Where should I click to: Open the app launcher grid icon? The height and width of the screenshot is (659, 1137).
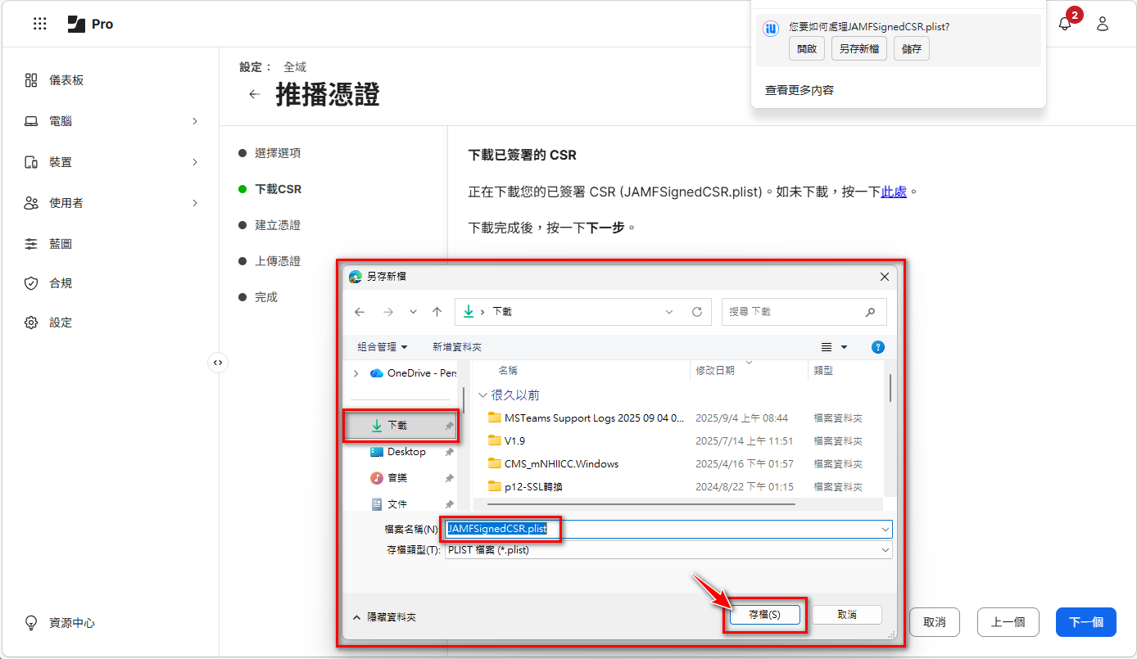(39, 24)
